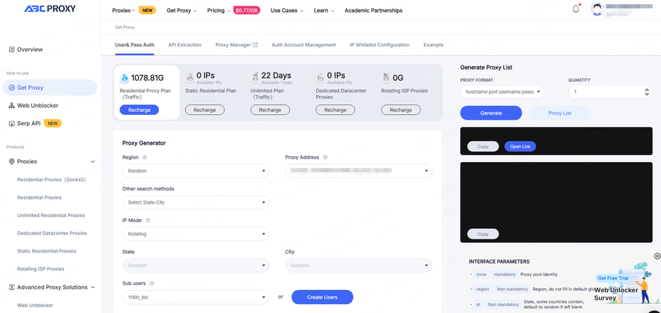Click the Proxies location pin icon
Screen dimensions: 661x313
(12, 161)
